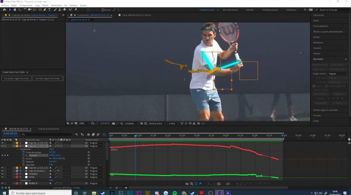Image resolution: width=351 pixels, height=195 pixels.
Task: Enable motion blur switch in timeline header
Action: (x=98, y=135)
